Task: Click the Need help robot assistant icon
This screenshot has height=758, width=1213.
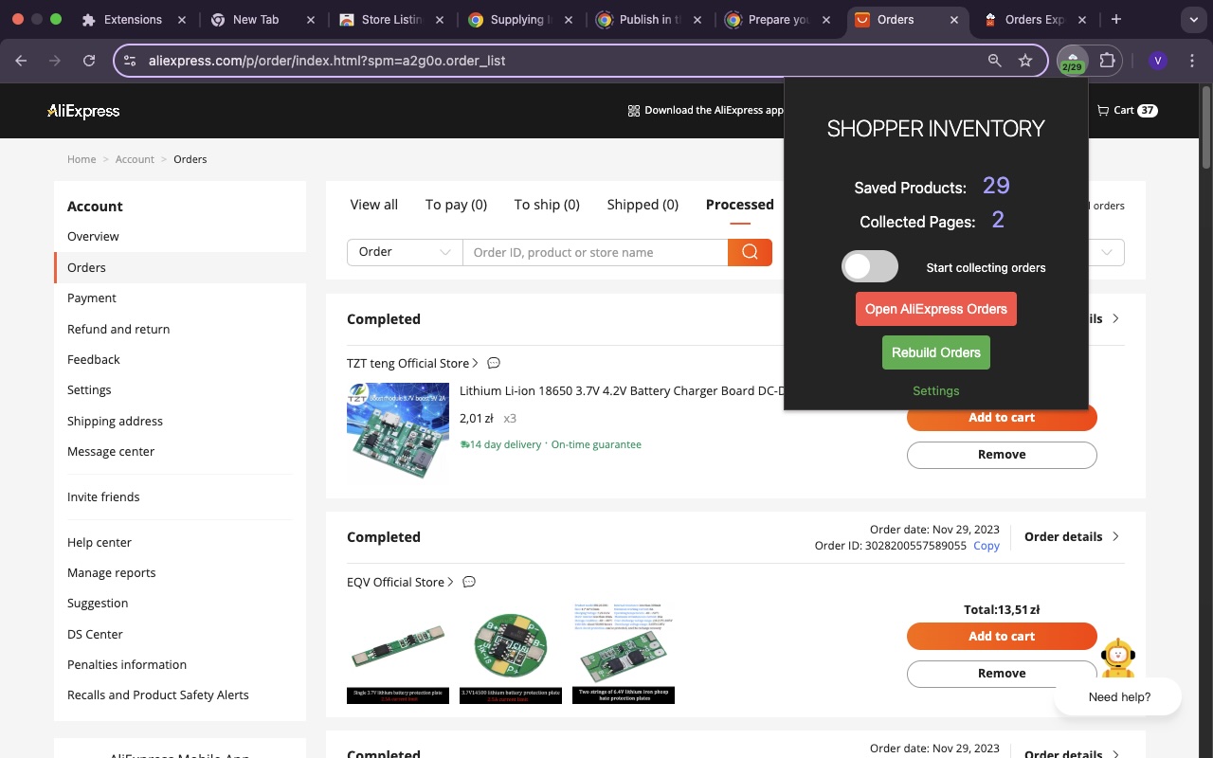Action: [x=1118, y=657]
